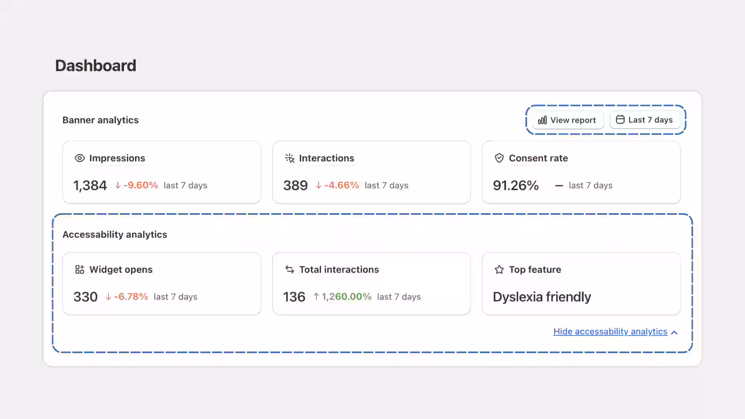Click the Top feature card title

[535, 269]
